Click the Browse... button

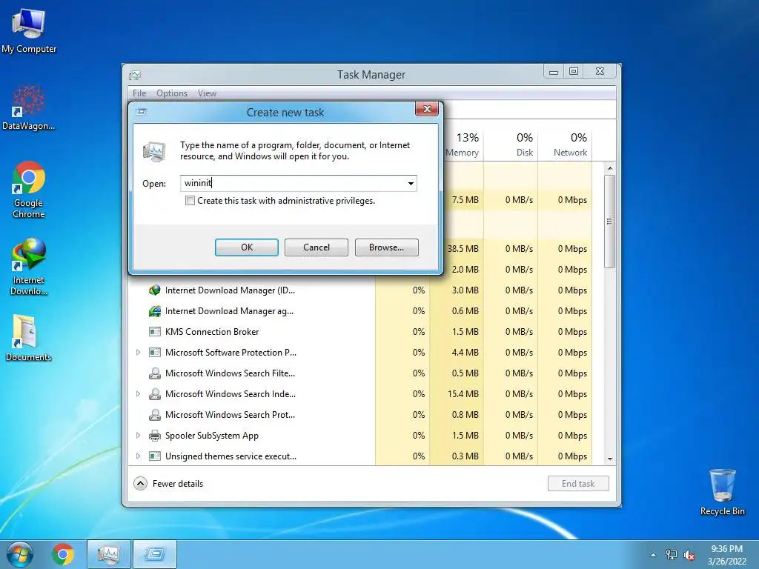386,247
